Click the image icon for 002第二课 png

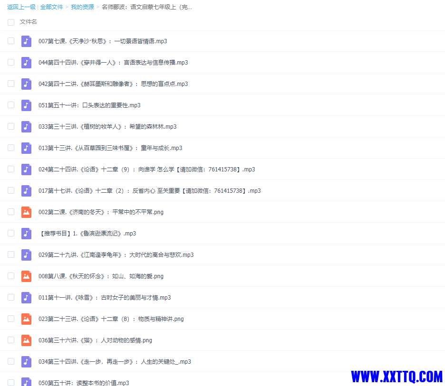click(x=27, y=212)
